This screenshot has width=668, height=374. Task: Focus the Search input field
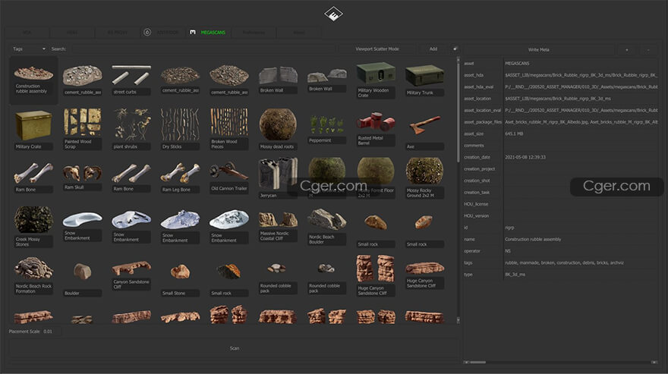click(203, 49)
